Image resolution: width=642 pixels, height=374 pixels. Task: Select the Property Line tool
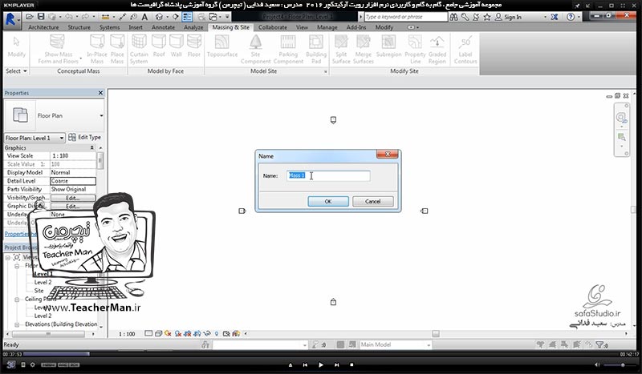click(x=415, y=49)
